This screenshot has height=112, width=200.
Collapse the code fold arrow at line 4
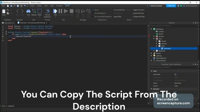click(x=6, y=32)
